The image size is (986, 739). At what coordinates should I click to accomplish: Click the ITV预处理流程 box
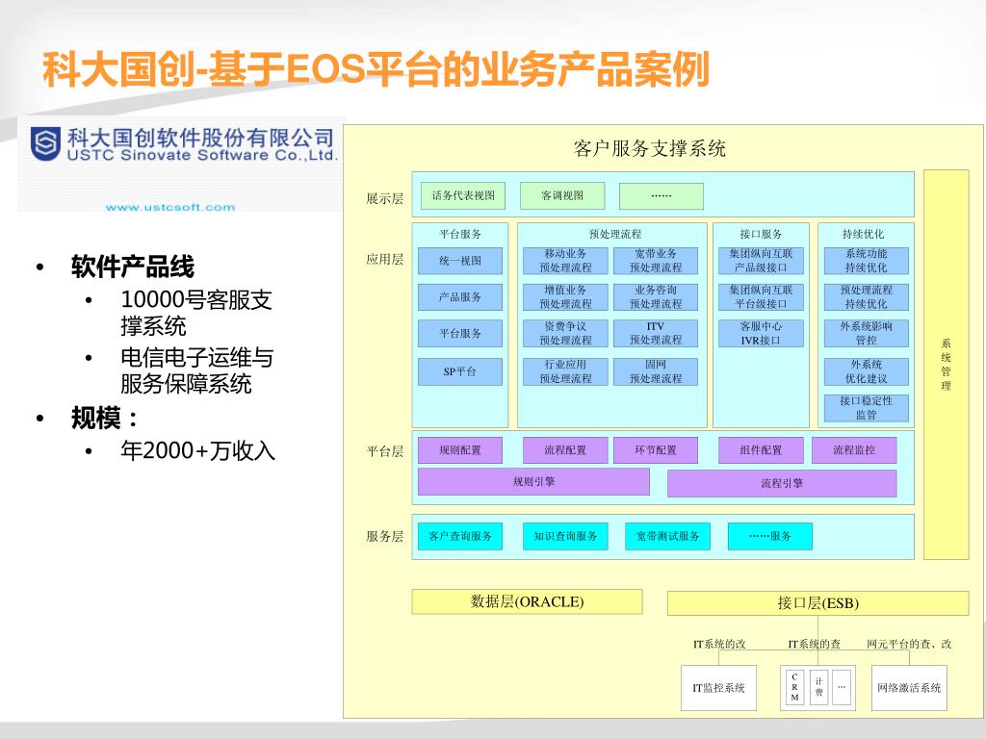(656, 333)
